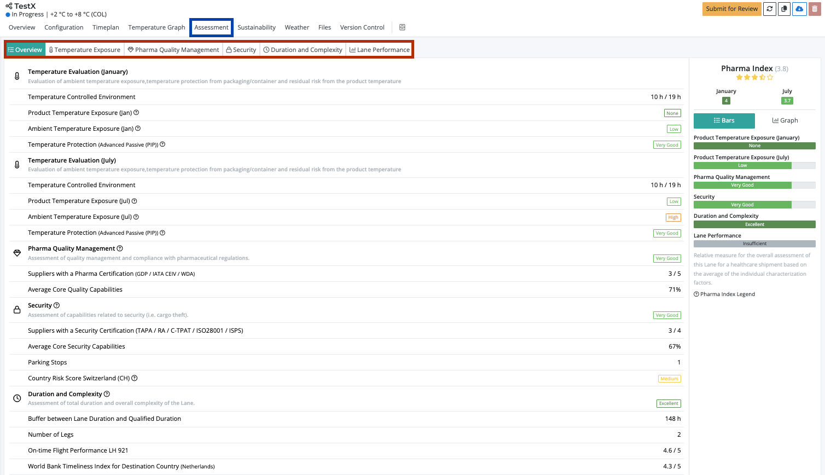The height and width of the screenshot is (475, 825).
Task: Open the Sustainability tab
Action: (257, 27)
